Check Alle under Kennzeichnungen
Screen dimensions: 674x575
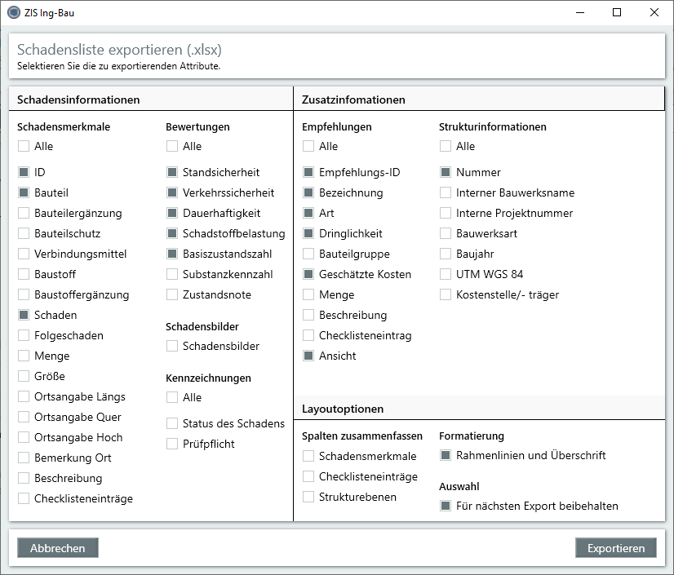(172, 397)
